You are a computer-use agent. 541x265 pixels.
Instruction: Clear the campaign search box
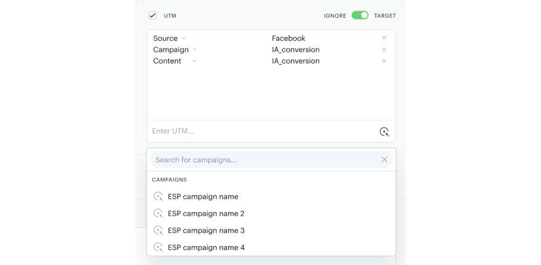(384, 159)
